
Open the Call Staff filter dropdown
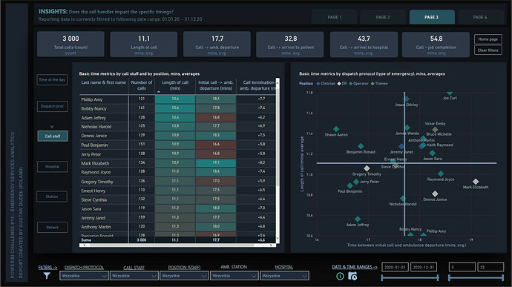(134, 276)
